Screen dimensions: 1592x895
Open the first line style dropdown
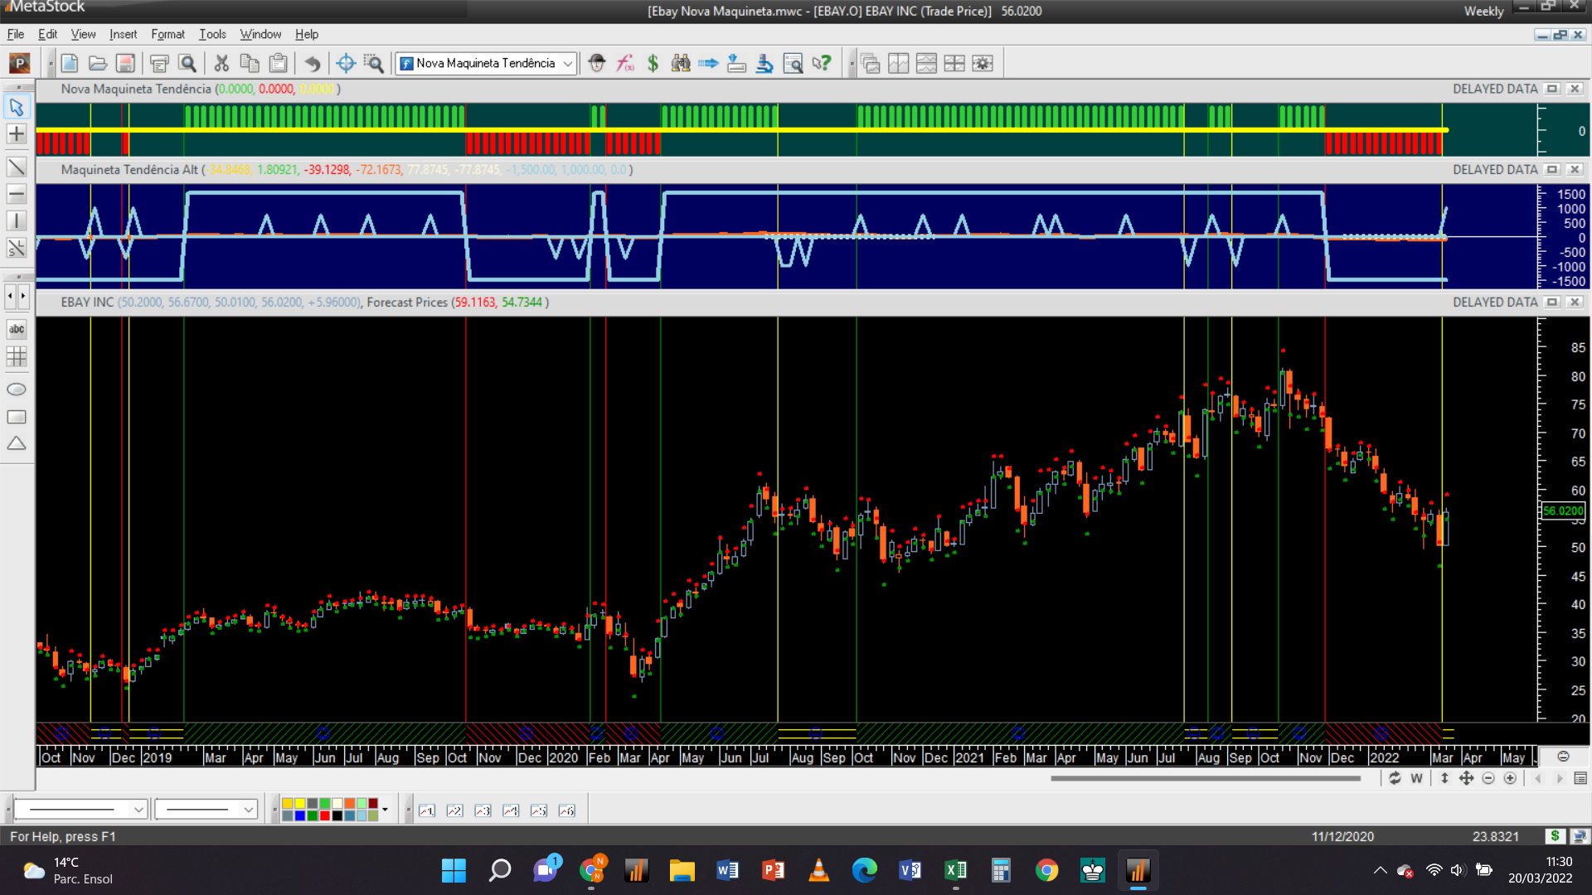tap(138, 809)
